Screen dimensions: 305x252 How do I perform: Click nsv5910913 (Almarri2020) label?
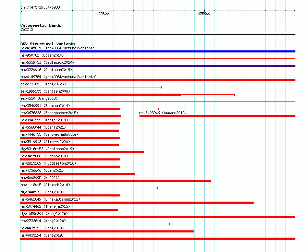click(45, 142)
